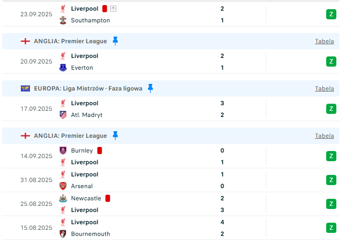The image size is (345, 240).
Task: Open Tabela link for Liga Mistrzów
Action: (324, 88)
